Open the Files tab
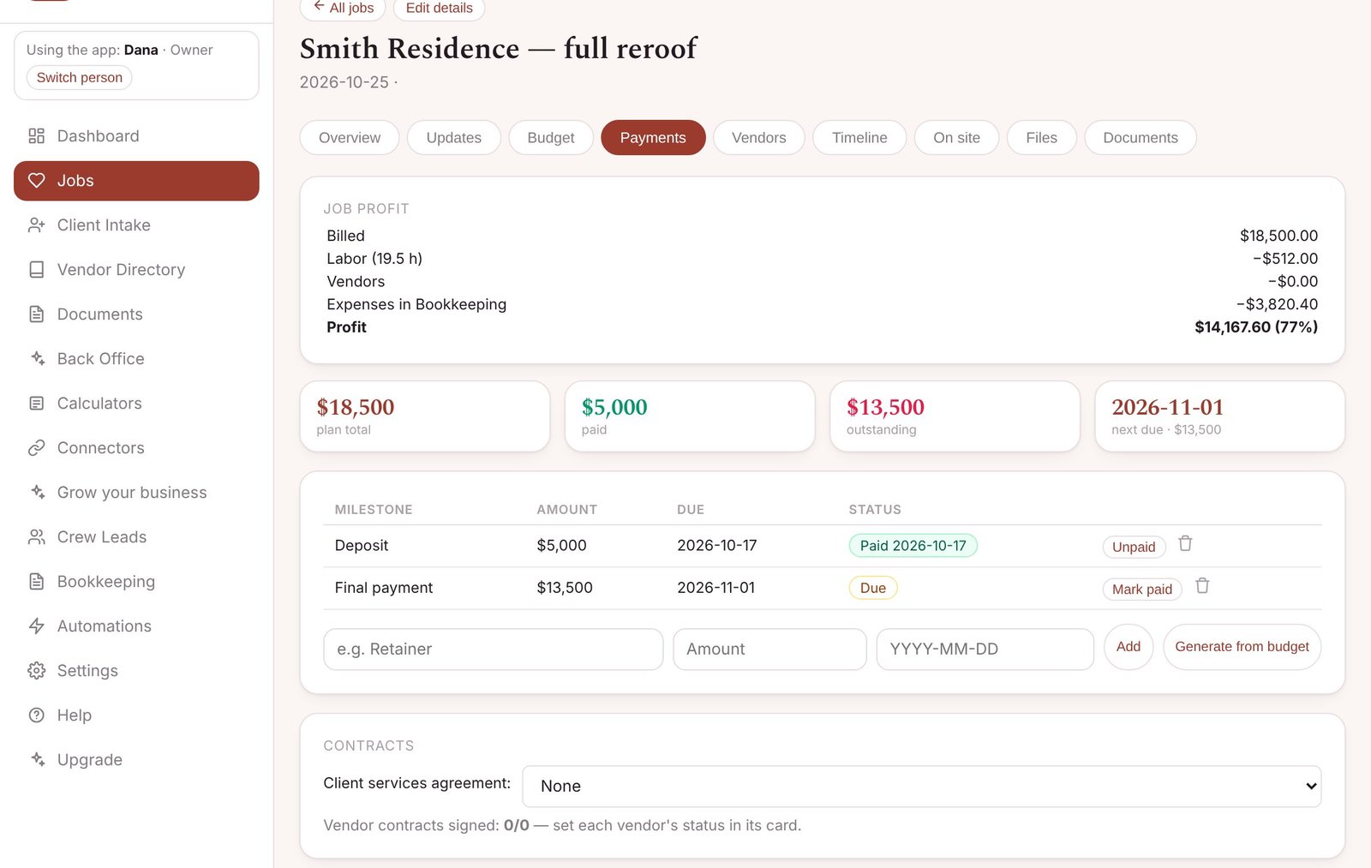Image resolution: width=1371 pixels, height=868 pixels. click(x=1041, y=138)
